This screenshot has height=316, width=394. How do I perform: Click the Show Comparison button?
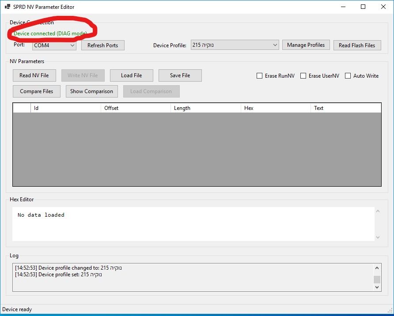coord(91,91)
